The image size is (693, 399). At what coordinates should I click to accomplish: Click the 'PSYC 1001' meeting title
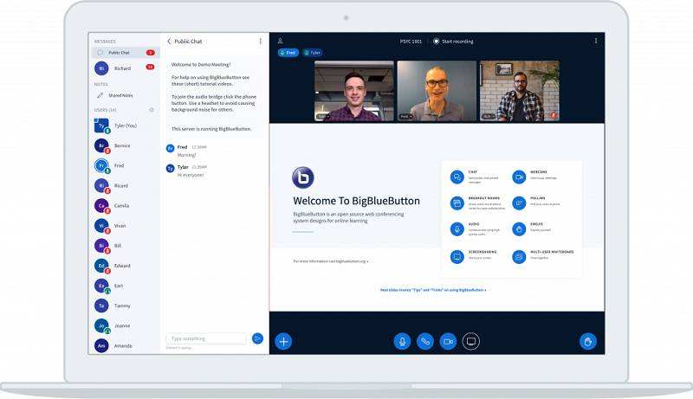pyautogui.click(x=411, y=41)
